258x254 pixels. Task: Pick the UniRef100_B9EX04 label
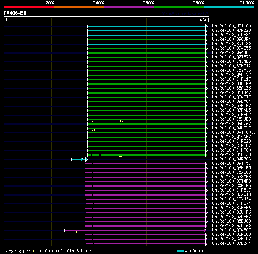pos(231,102)
